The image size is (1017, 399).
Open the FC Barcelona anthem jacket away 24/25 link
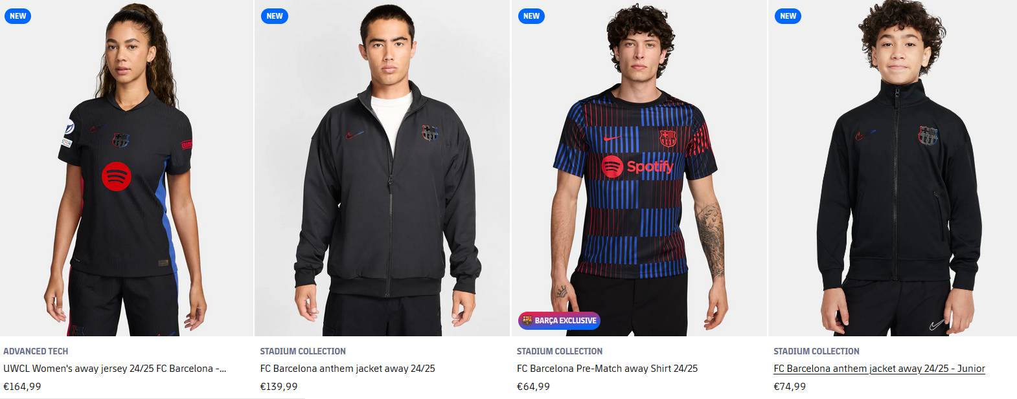tap(347, 369)
